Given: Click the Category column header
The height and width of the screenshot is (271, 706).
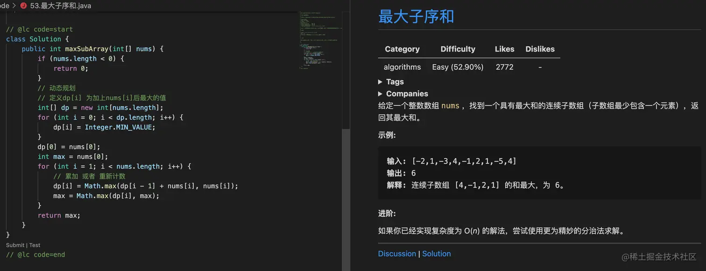Looking at the screenshot, I should 402,49.
